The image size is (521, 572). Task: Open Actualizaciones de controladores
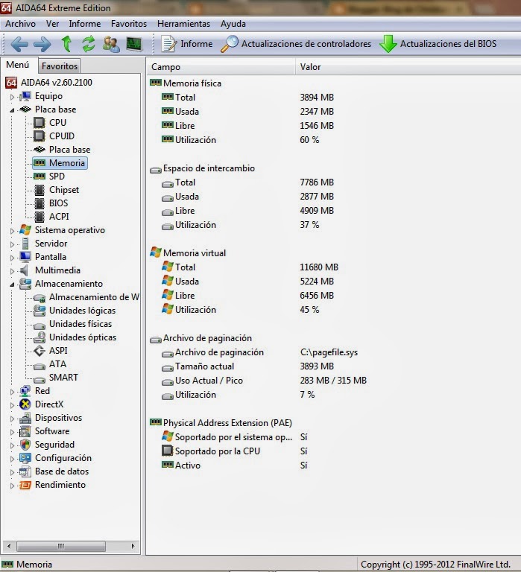296,44
